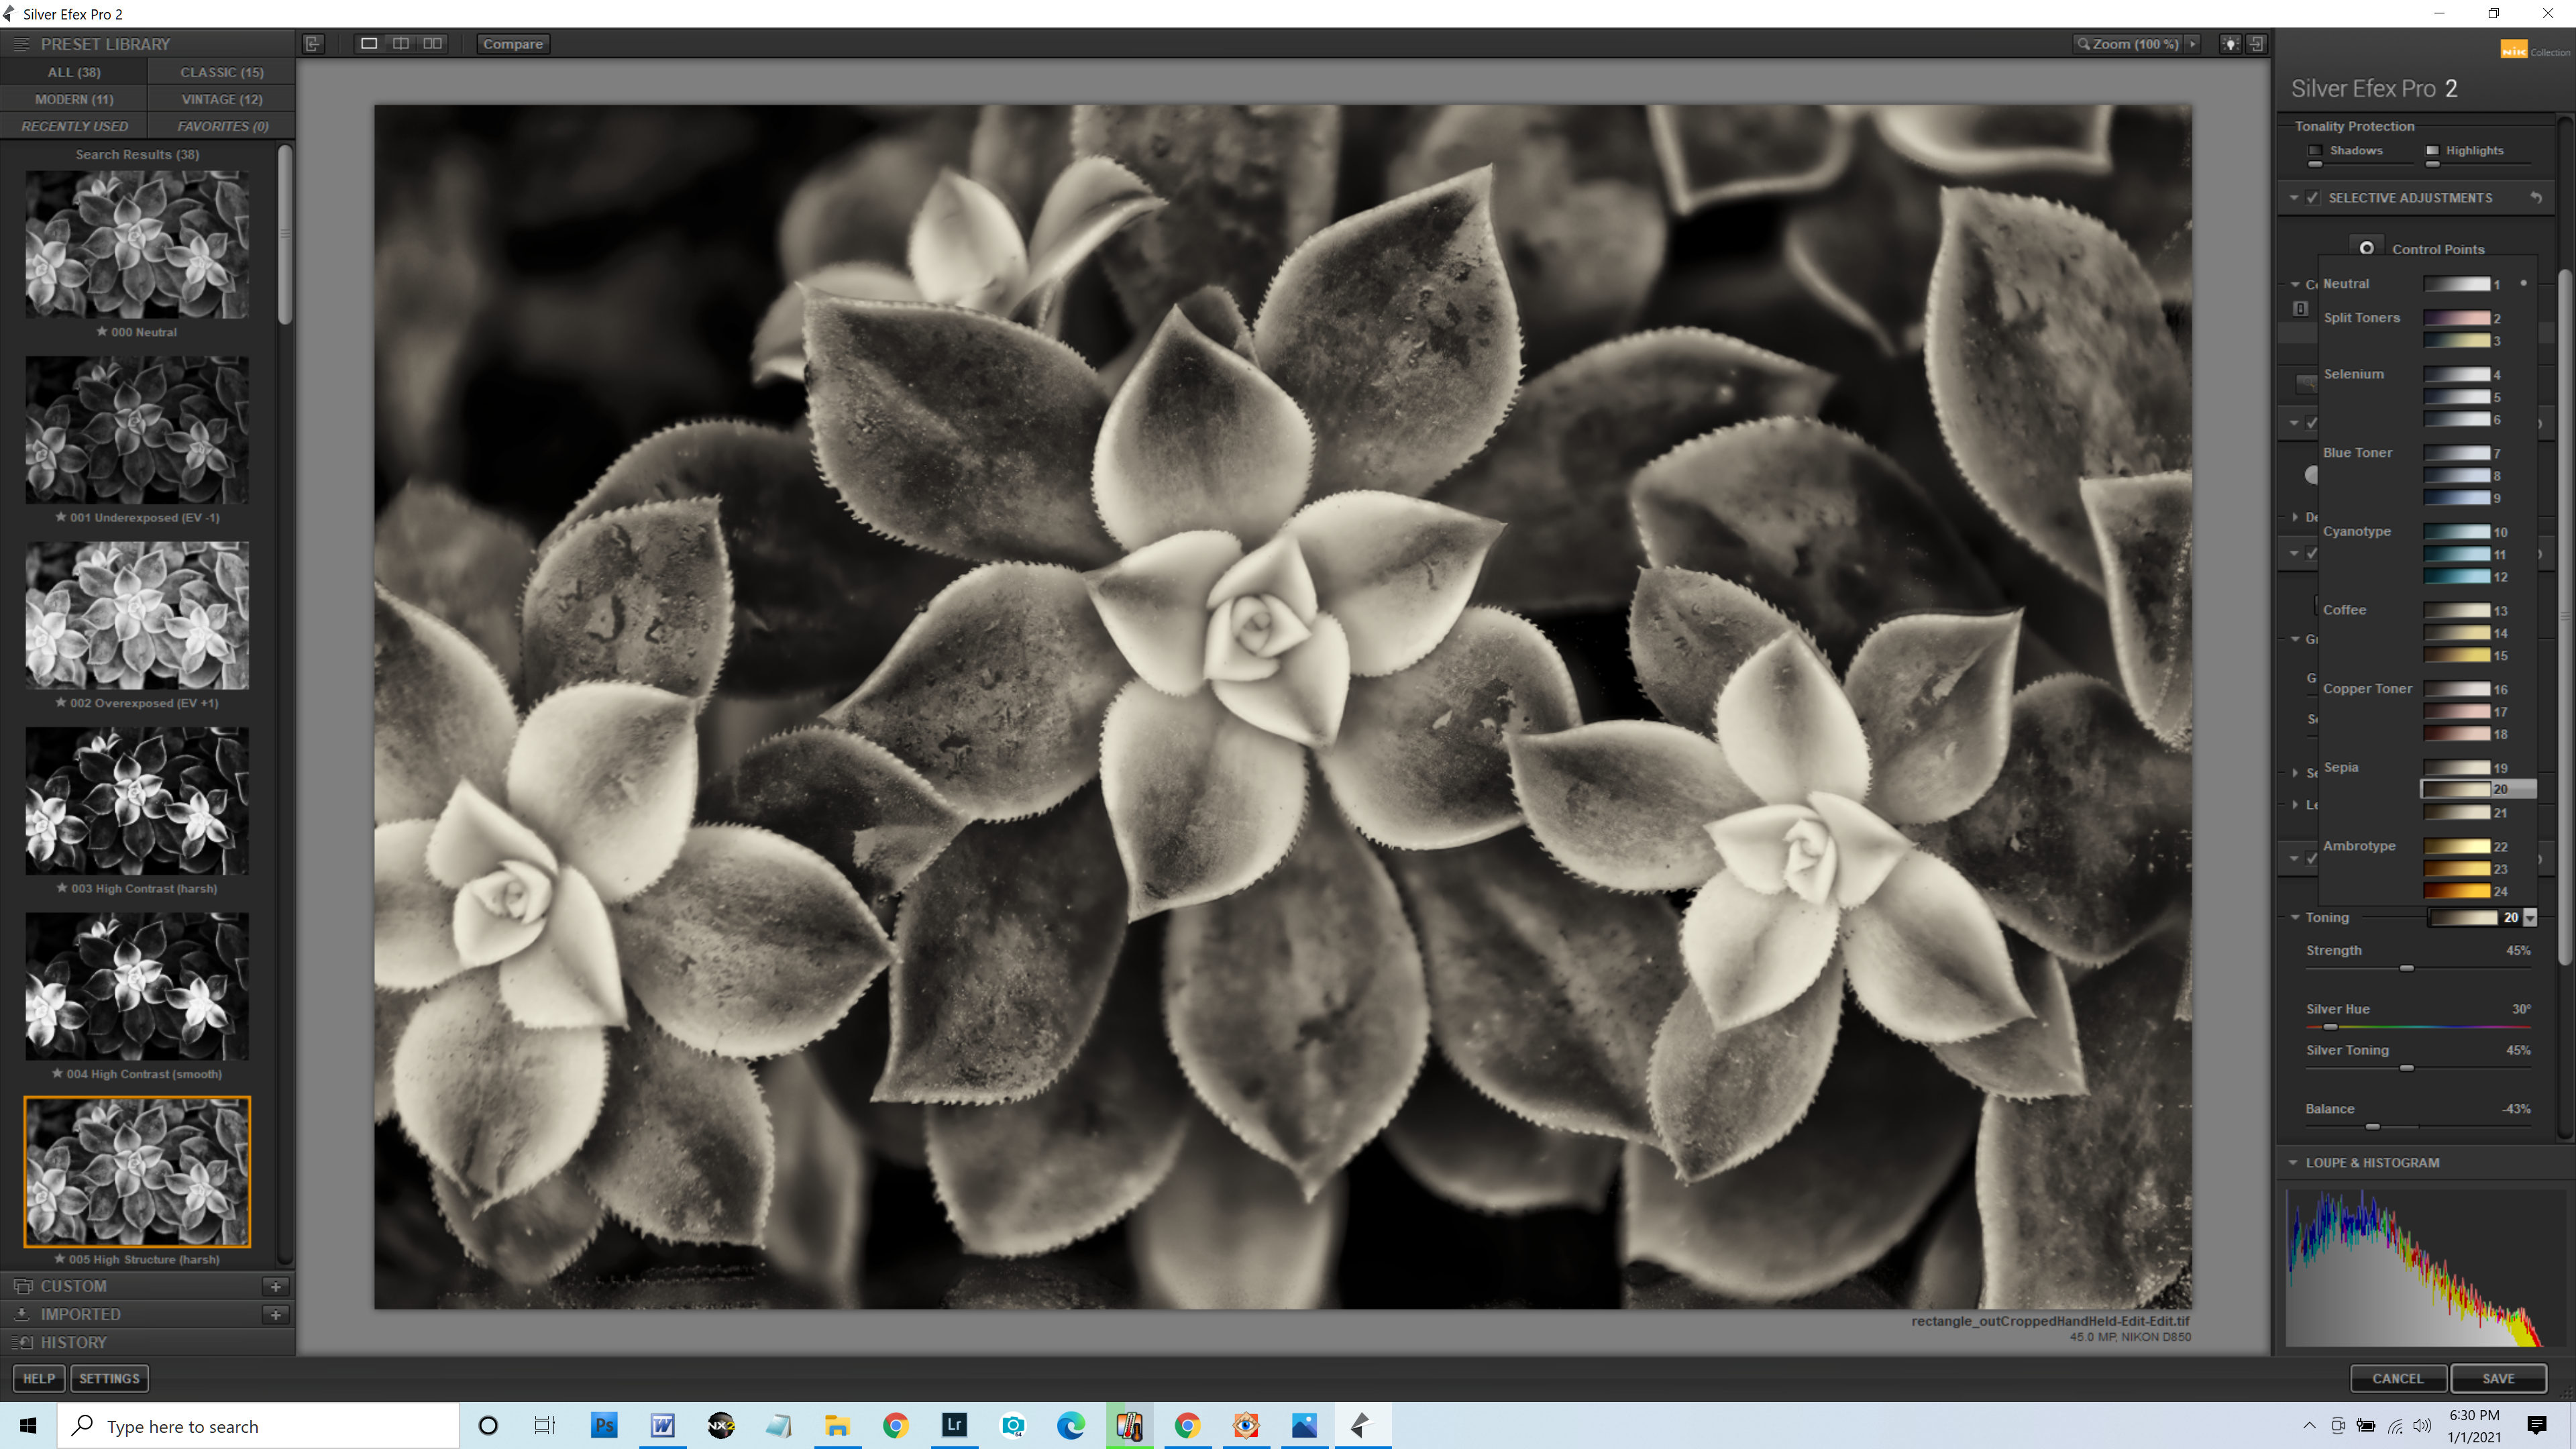Image resolution: width=2576 pixels, height=1449 pixels.
Task: Reset Selective Adjustments with undo arrow
Action: pyautogui.click(x=2536, y=198)
